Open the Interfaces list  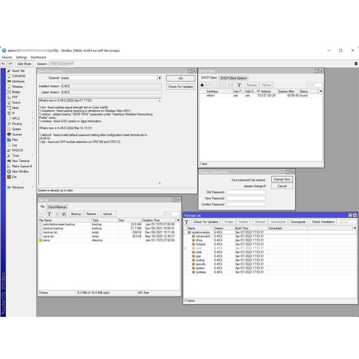pos(18,81)
